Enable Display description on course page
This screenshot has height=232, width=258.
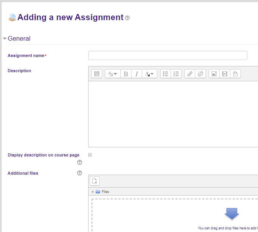[90, 155]
